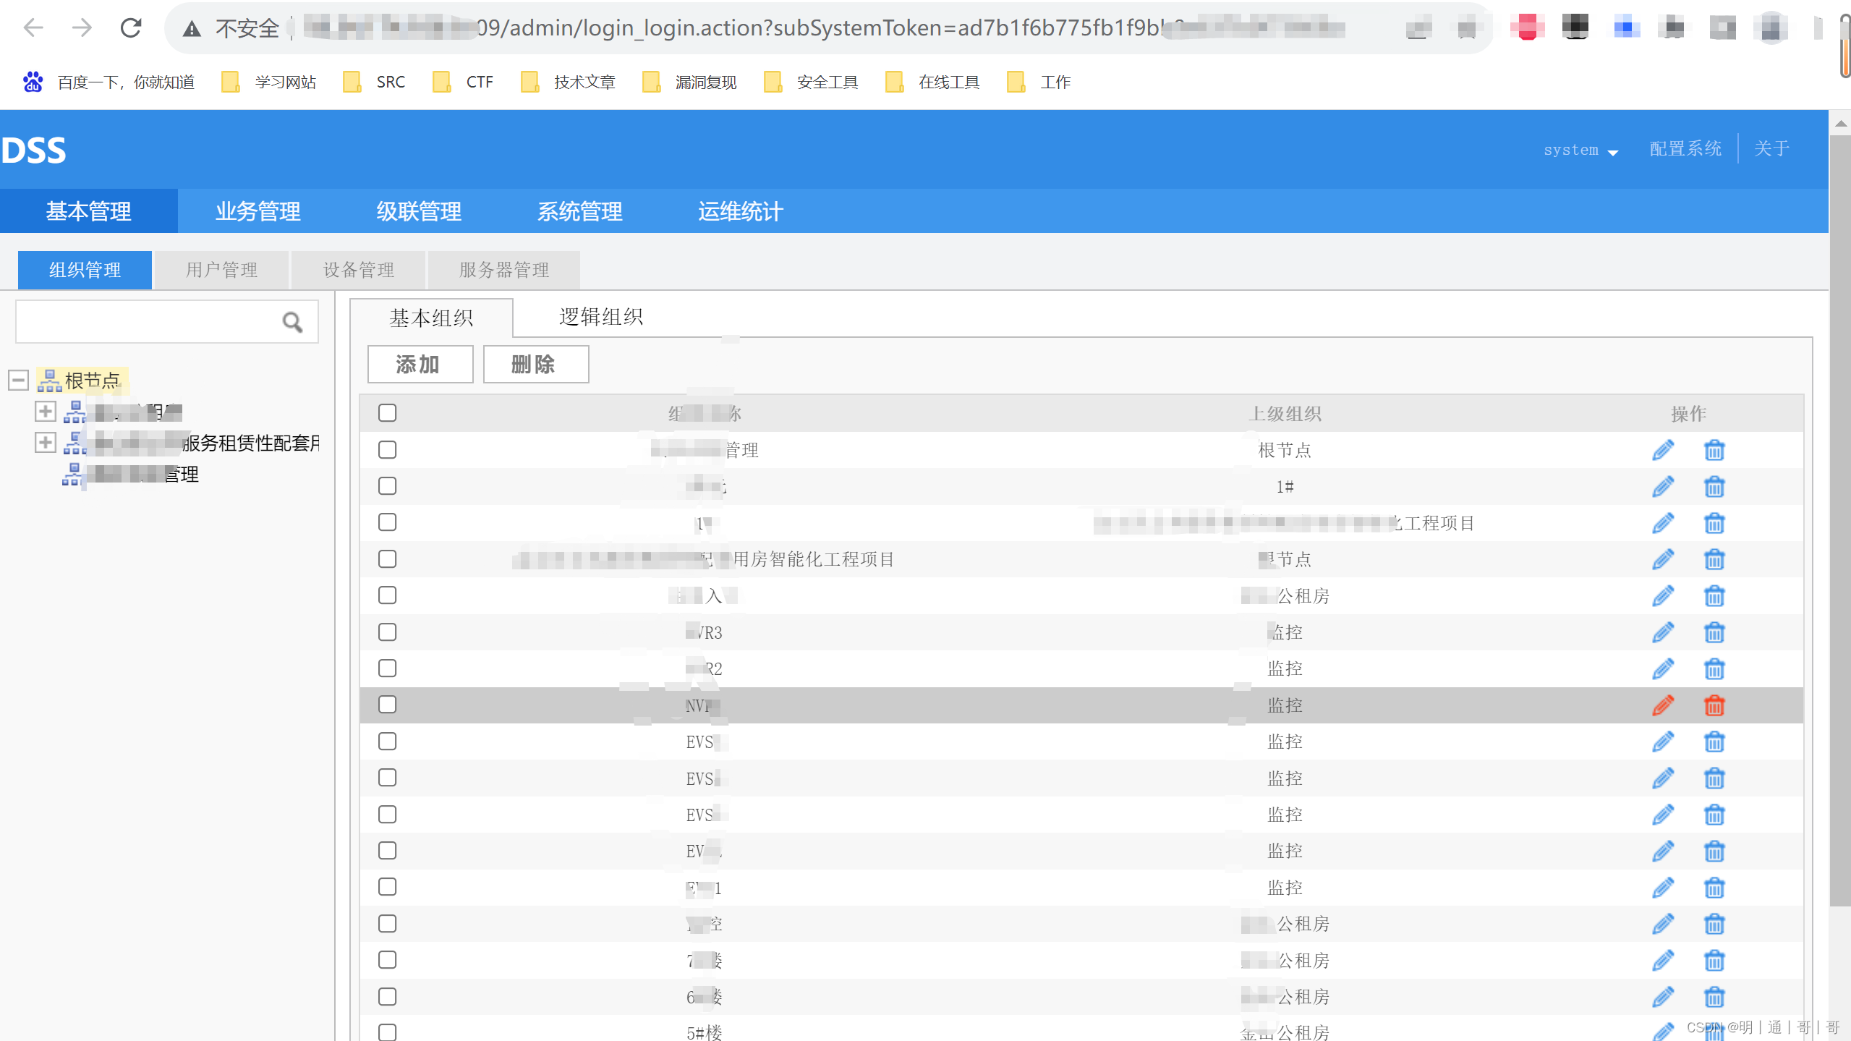Edit the R3 监控 row
The width and height of the screenshot is (1851, 1041).
pyautogui.click(x=1663, y=632)
